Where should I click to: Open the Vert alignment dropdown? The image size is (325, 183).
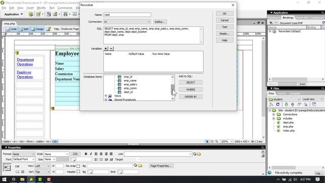tap(42, 172)
